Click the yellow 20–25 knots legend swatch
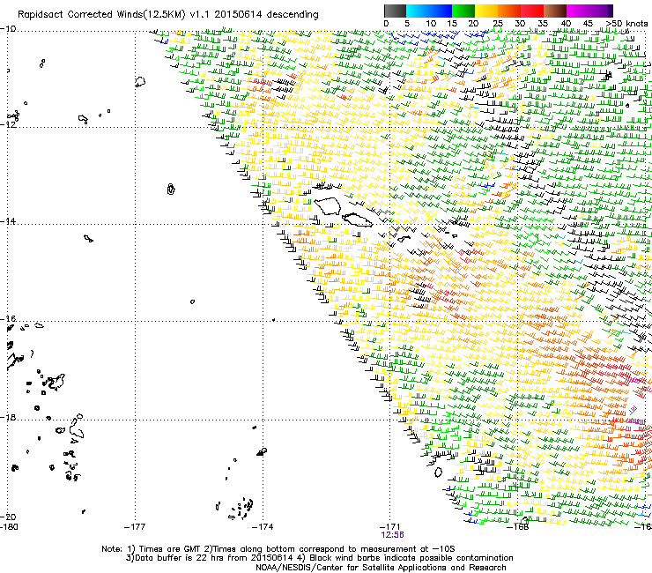 pos(486,11)
